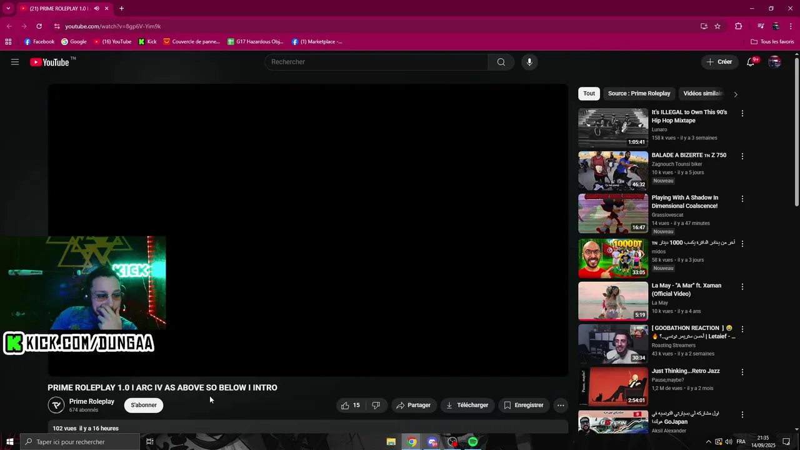Open the Google bookmark
This screenshot has height=450, width=800.
tap(74, 42)
